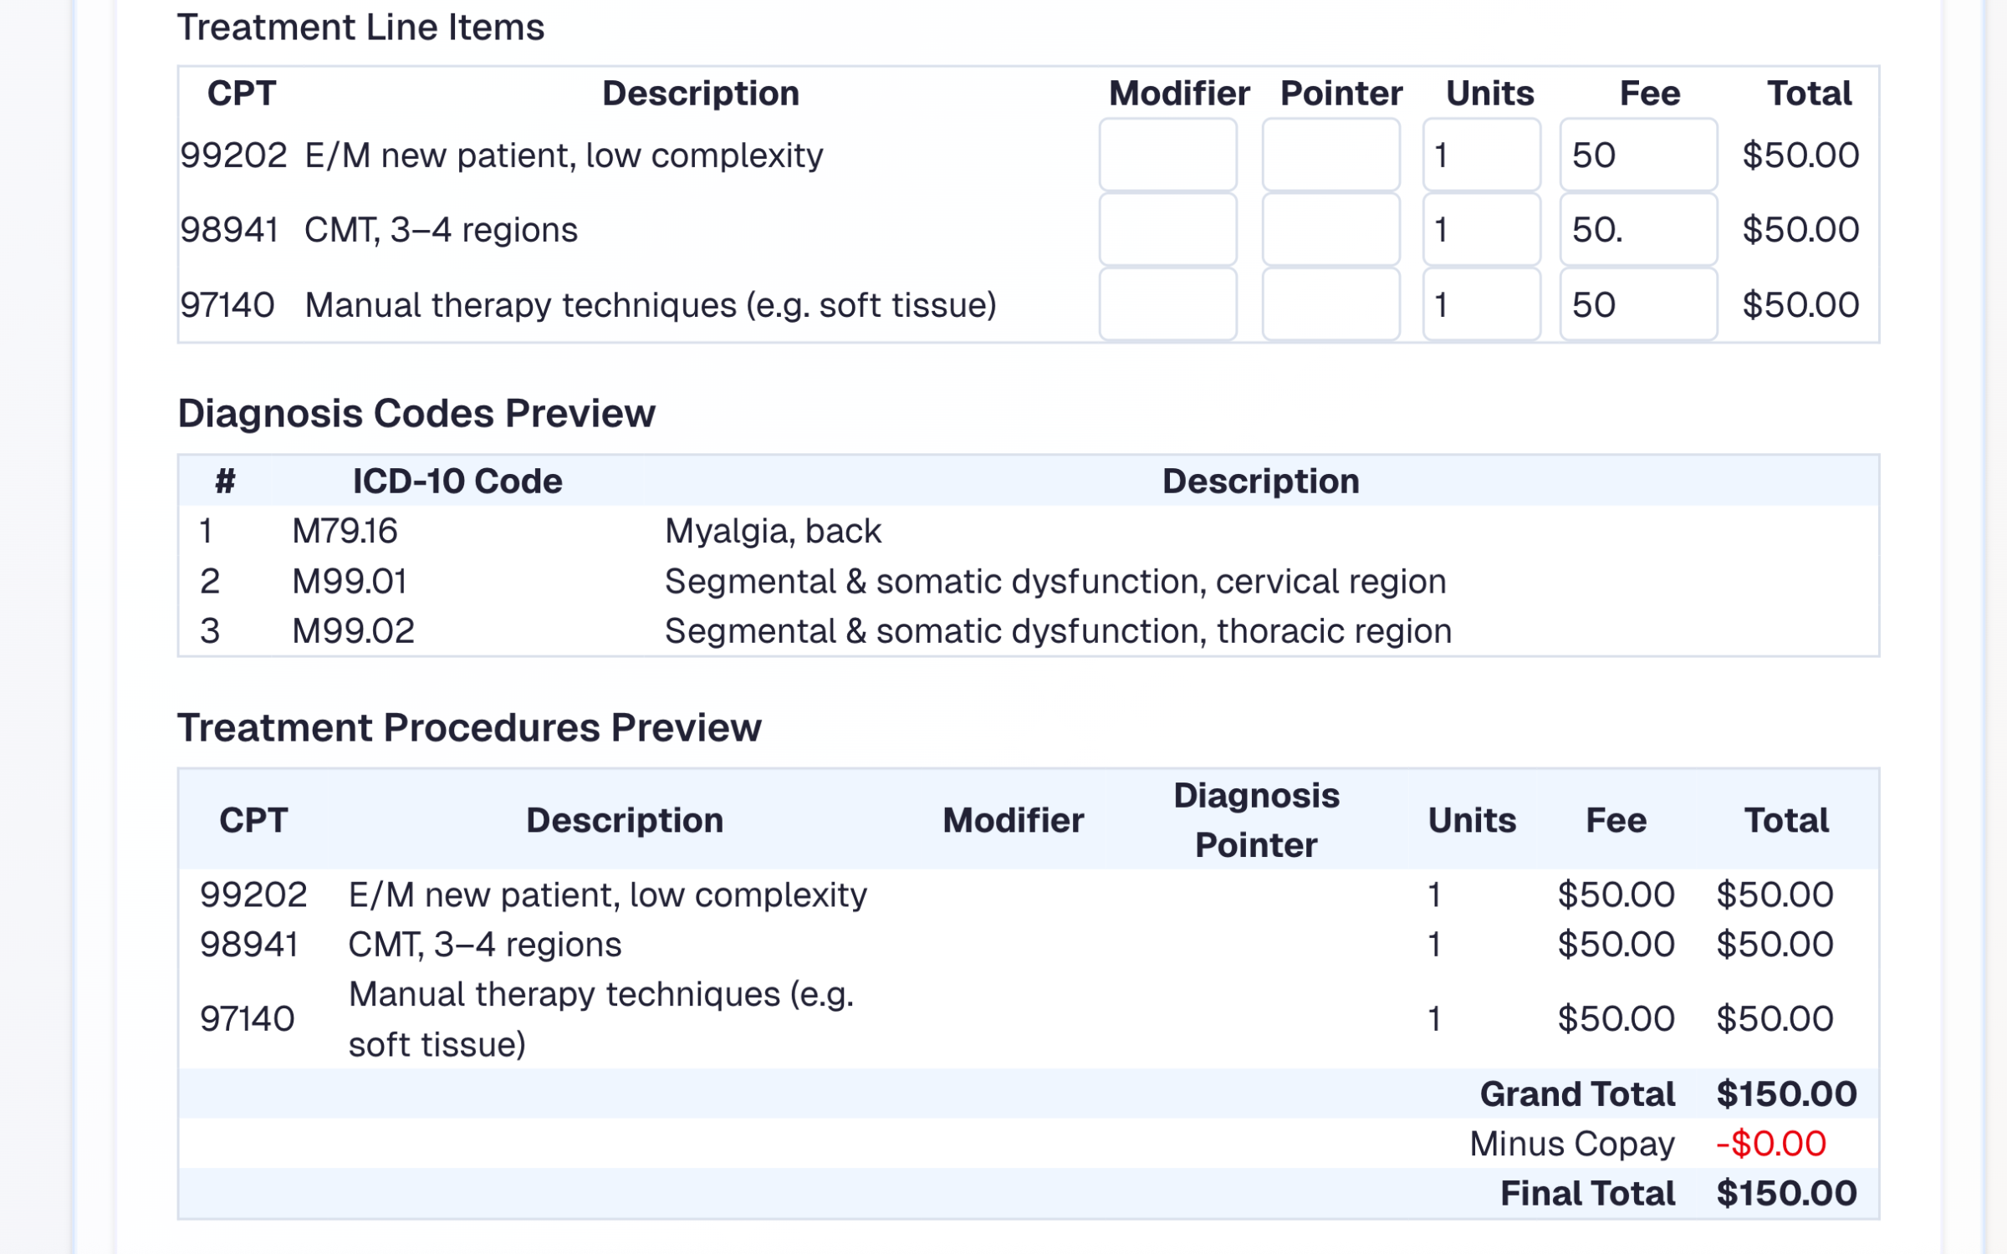
Task: Select the Units field for CPT 98941
Action: pos(1480,229)
